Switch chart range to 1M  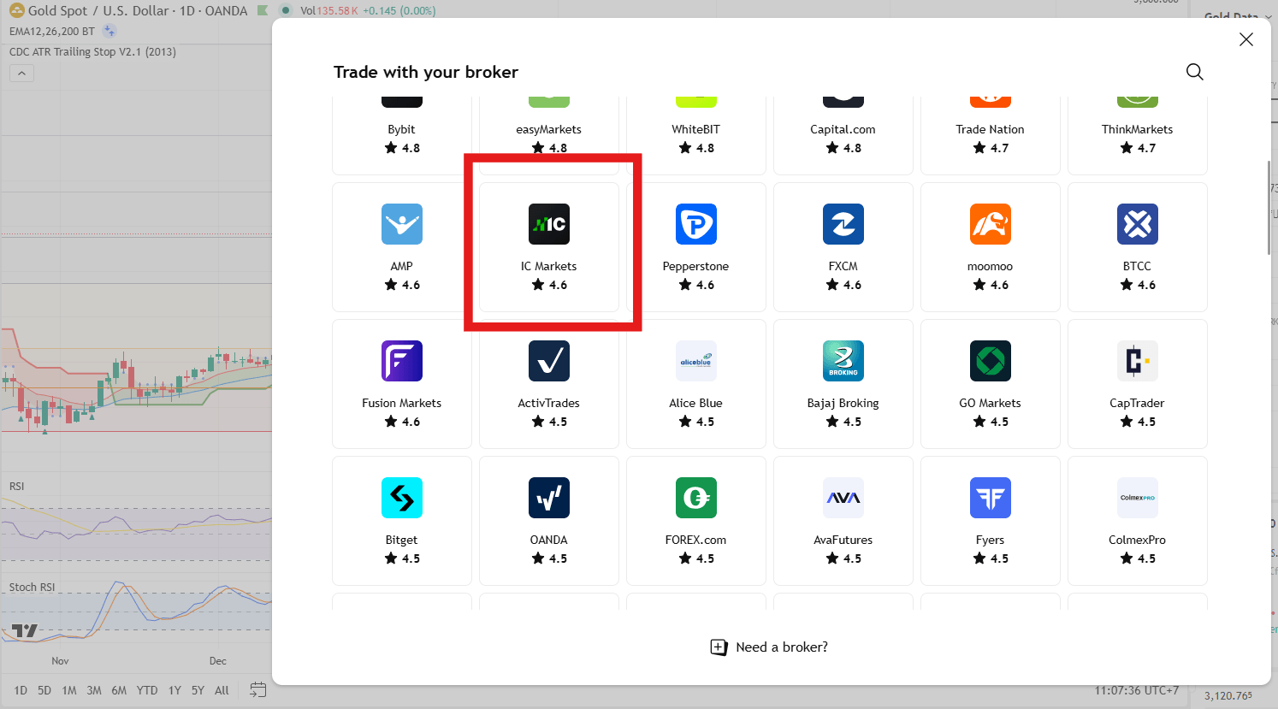click(69, 690)
